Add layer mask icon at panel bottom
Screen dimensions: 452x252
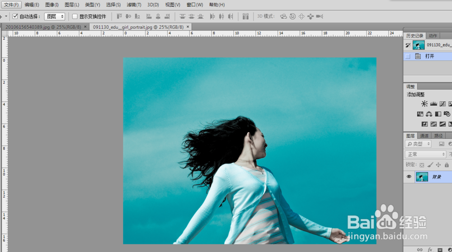pyautogui.click(x=440, y=250)
